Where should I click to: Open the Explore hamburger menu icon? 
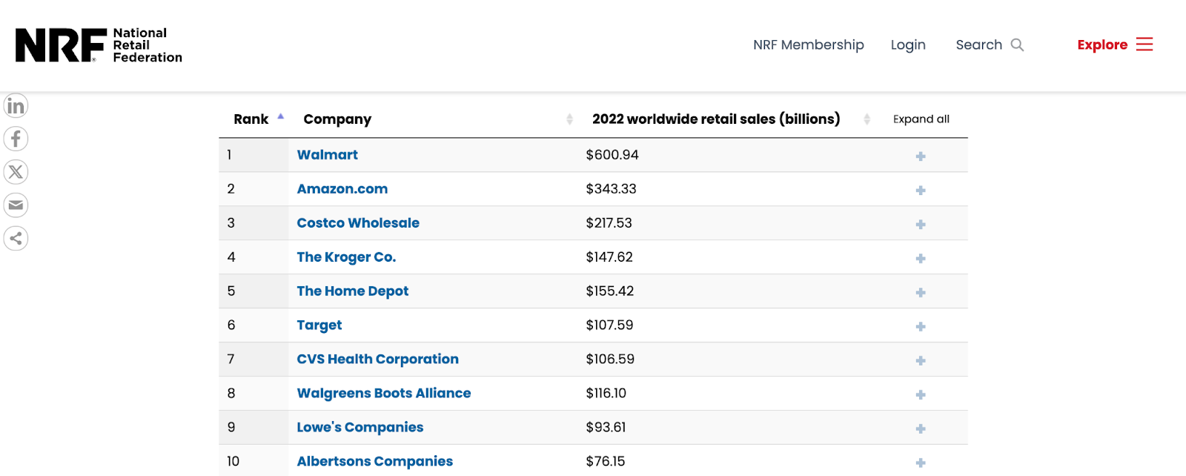1144,44
